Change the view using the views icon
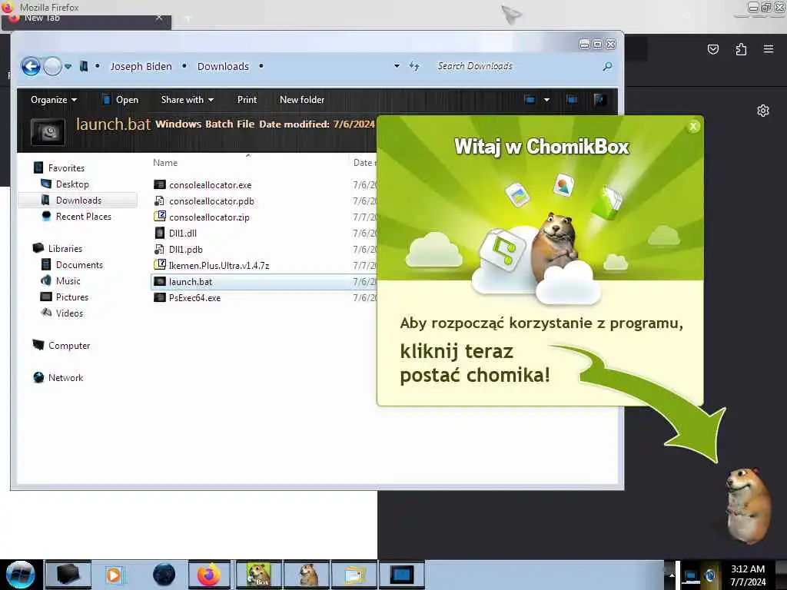787x590 pixels. click(x=530, y=100)
